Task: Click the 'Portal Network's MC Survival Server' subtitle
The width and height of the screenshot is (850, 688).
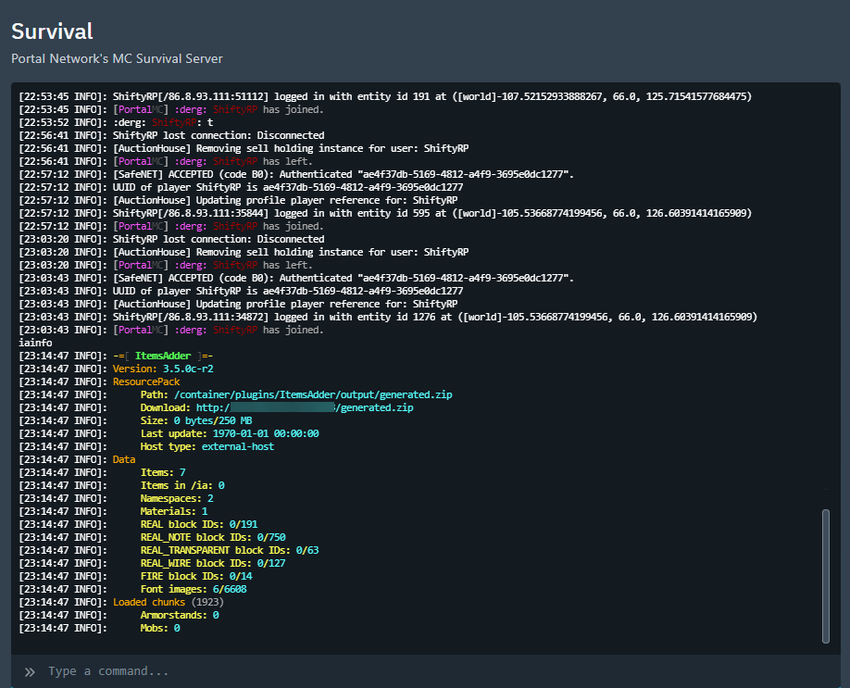Action: [116, 57]
